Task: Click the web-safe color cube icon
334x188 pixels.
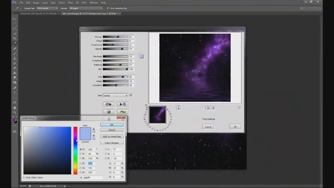Action: tap(94, 136)
